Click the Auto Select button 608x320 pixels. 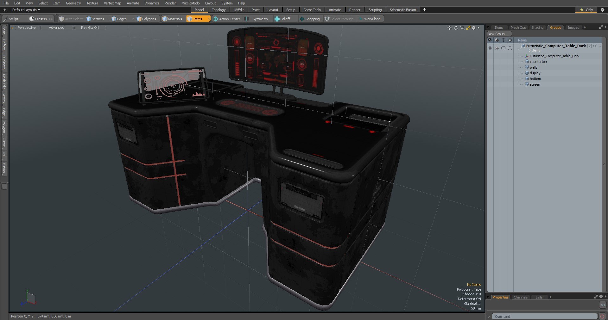pos(71,19)
